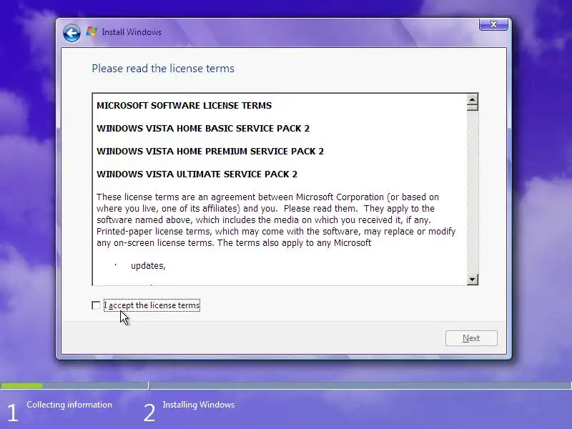Click 'WINDOWS VISTA ULTIMATE SERVICE PACK 2' line

pos(197,174)
